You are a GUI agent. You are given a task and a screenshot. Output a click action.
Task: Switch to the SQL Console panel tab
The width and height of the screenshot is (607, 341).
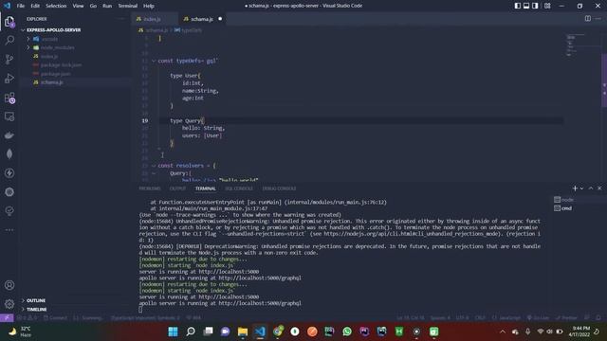239,188
